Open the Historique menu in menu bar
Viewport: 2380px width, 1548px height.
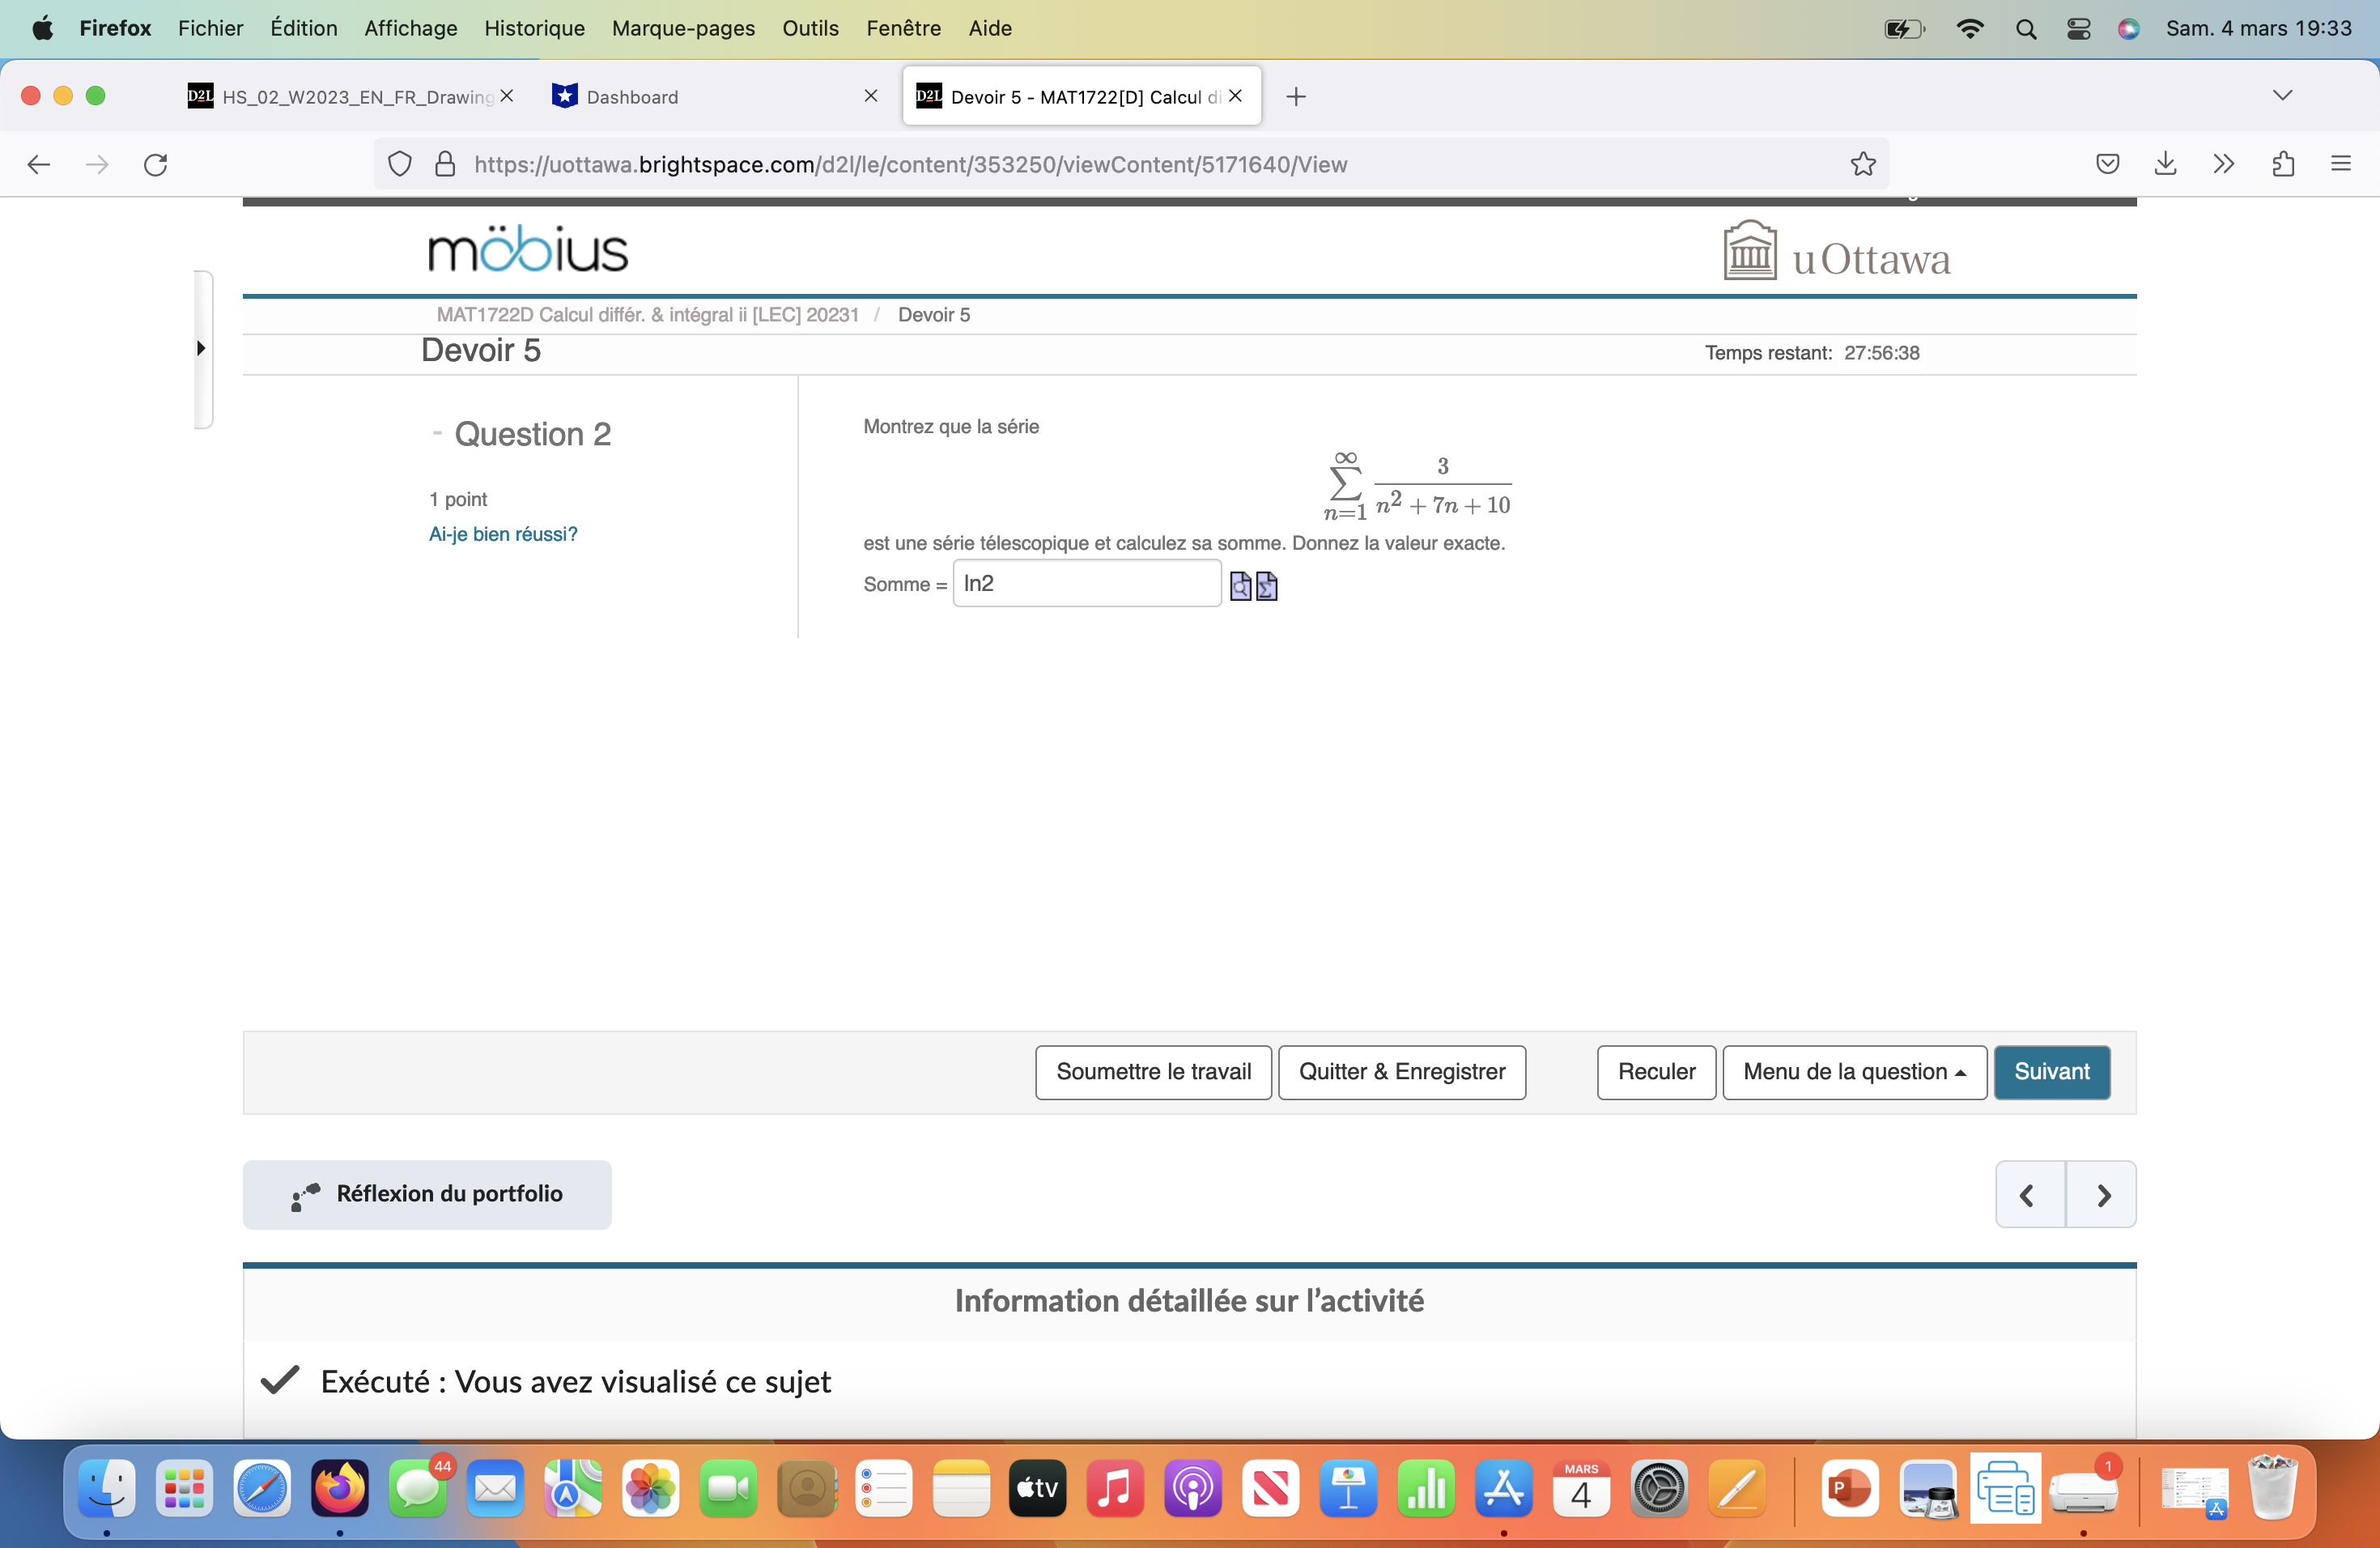534,28
